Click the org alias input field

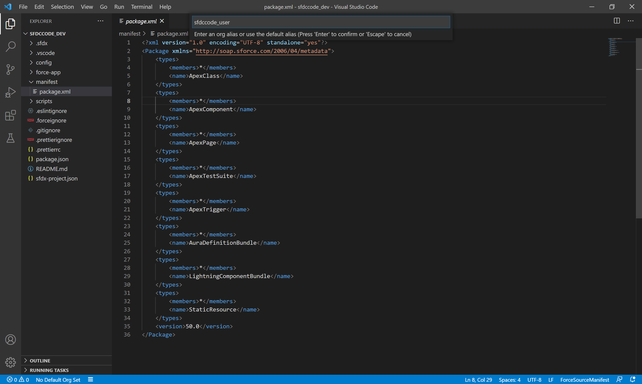point(320,22)
